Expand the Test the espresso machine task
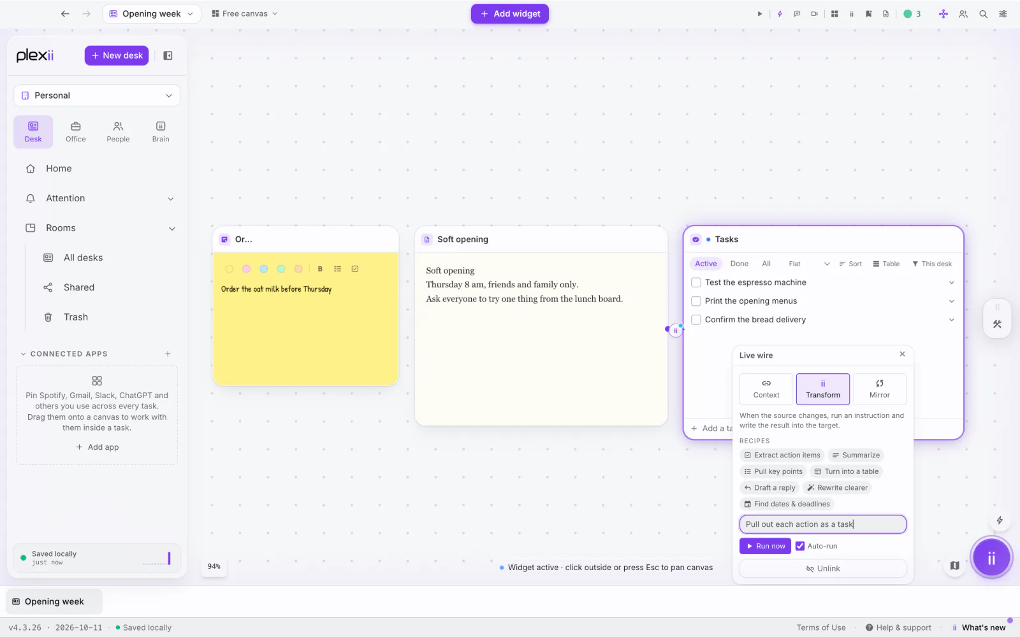This screenshot has height=637, width=1020. [x=951, y=282]
